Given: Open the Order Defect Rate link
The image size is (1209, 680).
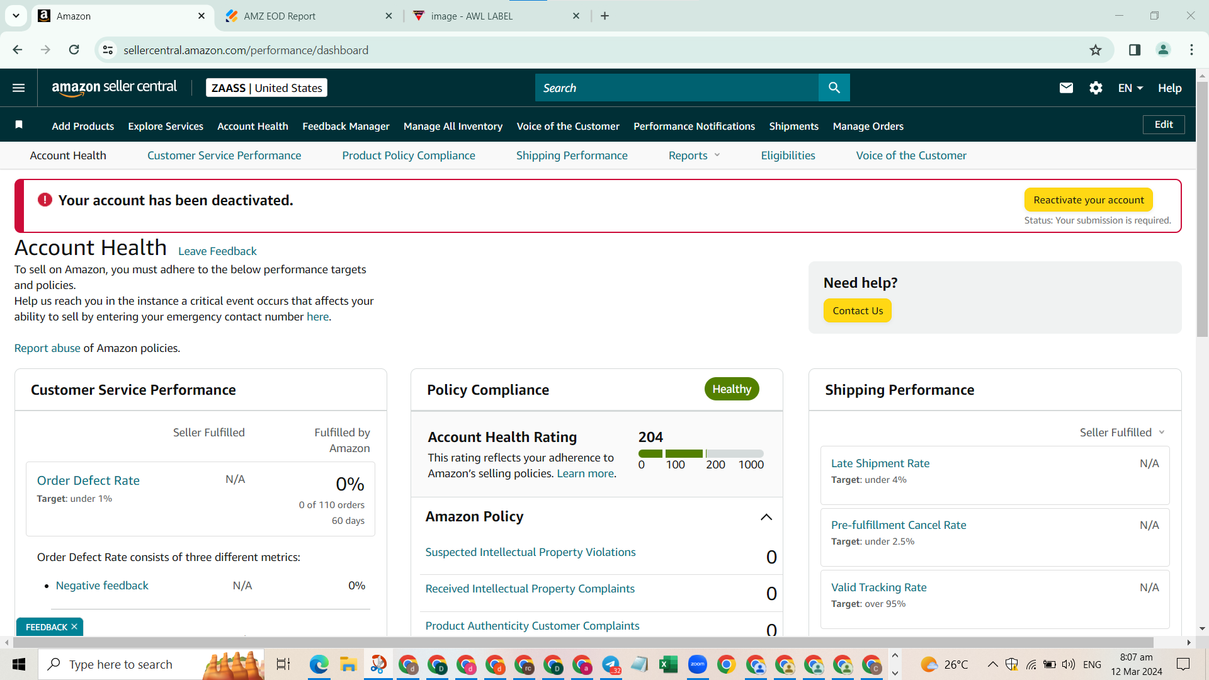Looking at the screenshot, I should [88, 480].
